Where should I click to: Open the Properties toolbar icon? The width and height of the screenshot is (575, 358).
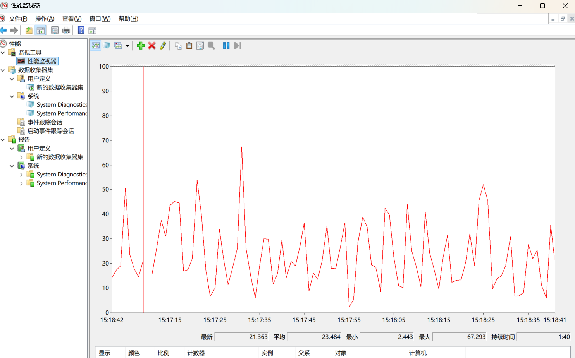(55, 31)
